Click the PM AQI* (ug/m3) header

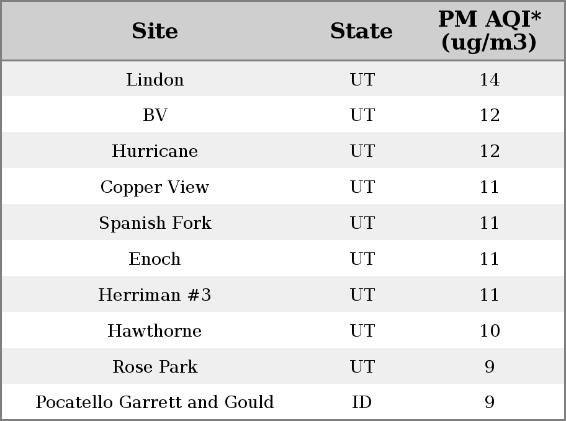click(x=490, y=30)
